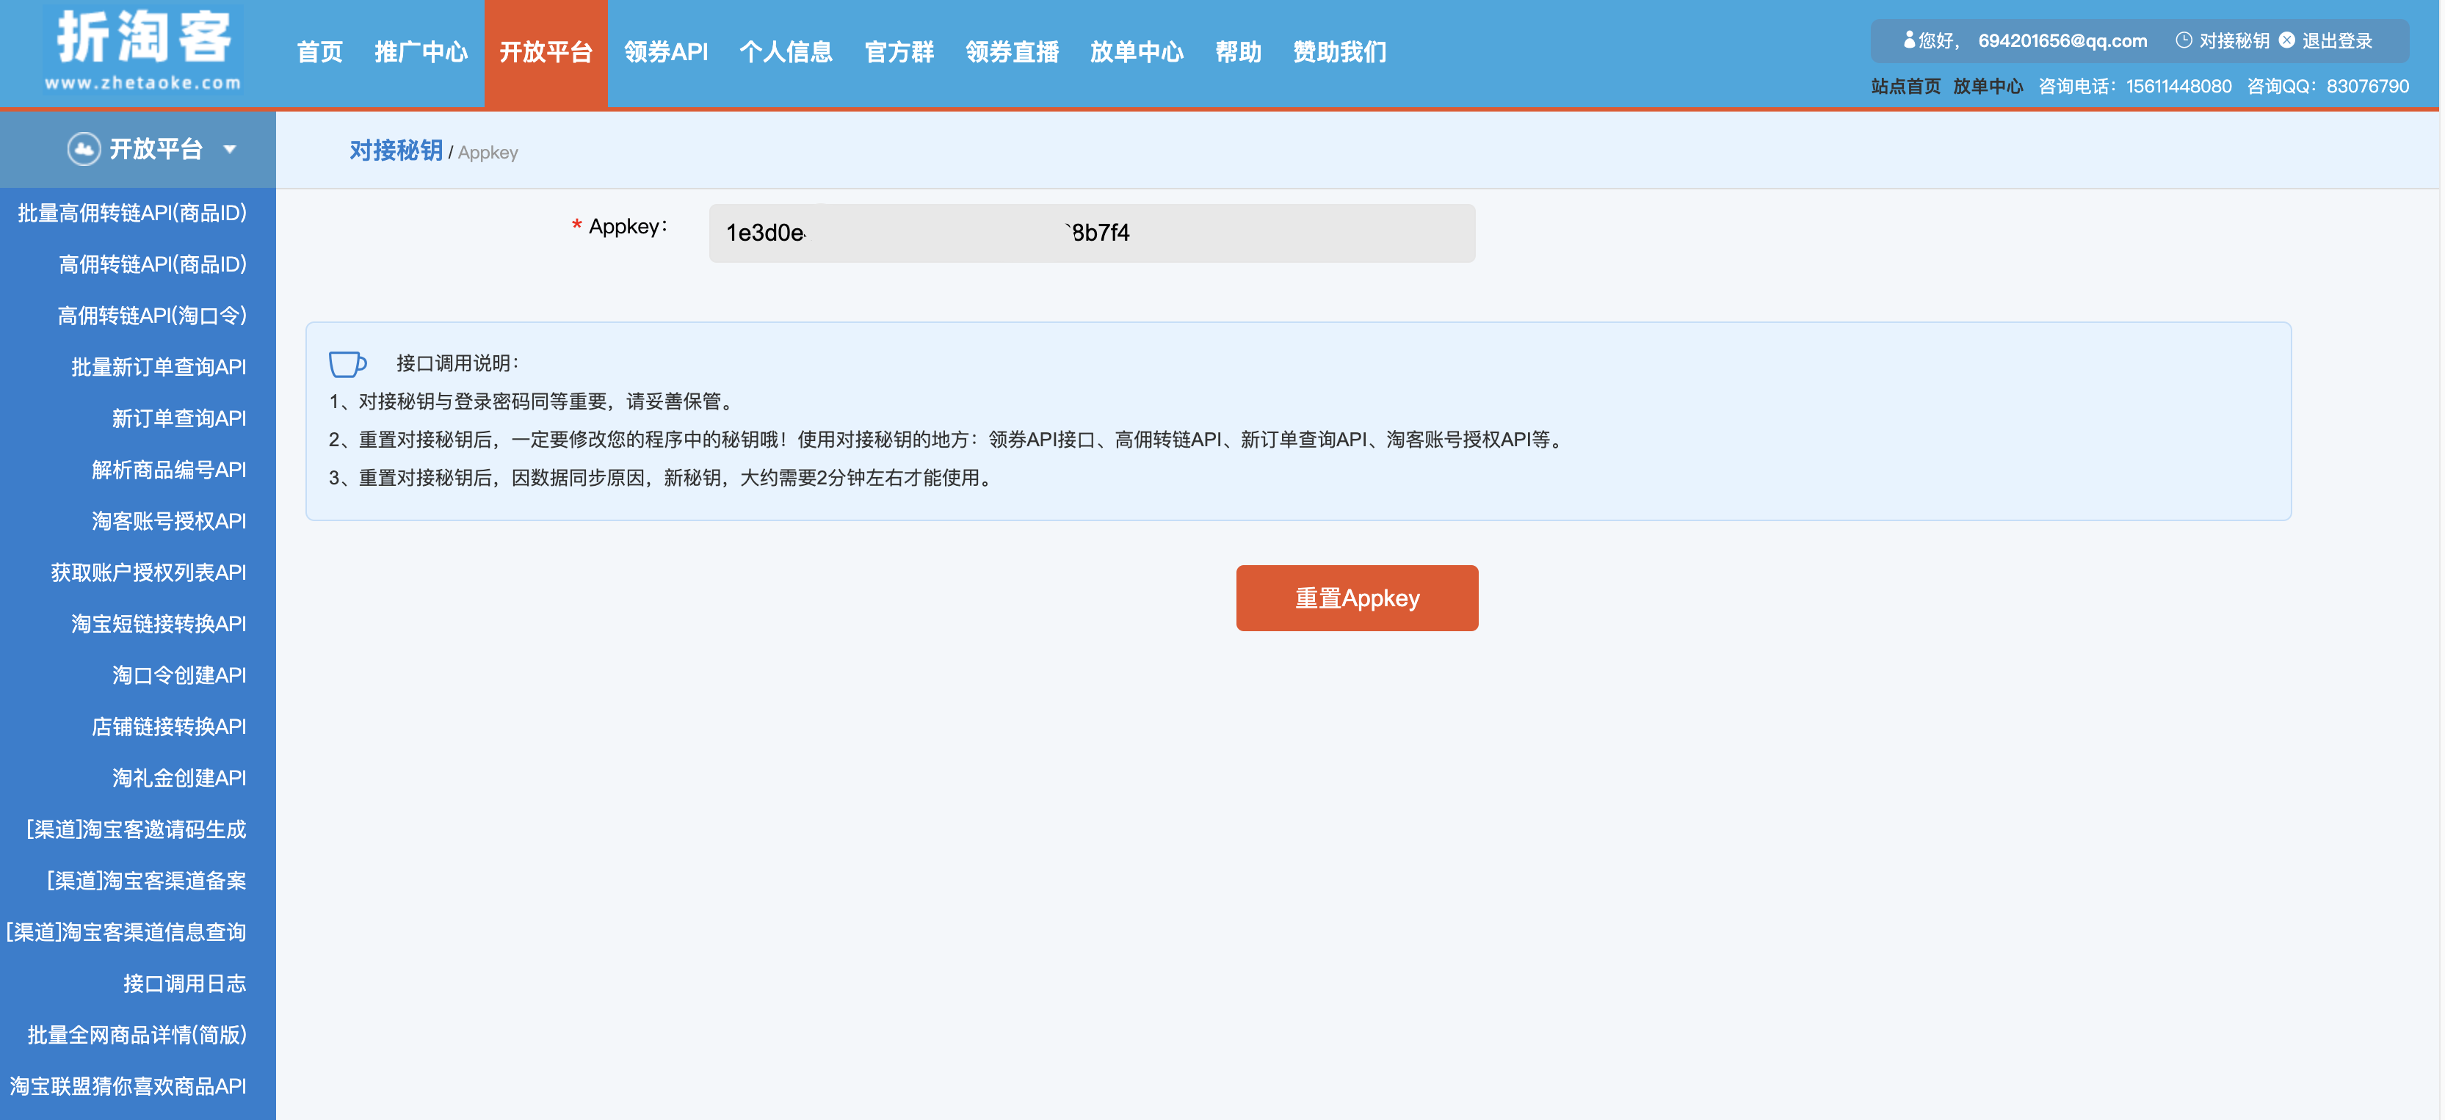Open 获取账户授权列表API sidebar item
Screen dimensions: 2445x1120
[148, 572]
